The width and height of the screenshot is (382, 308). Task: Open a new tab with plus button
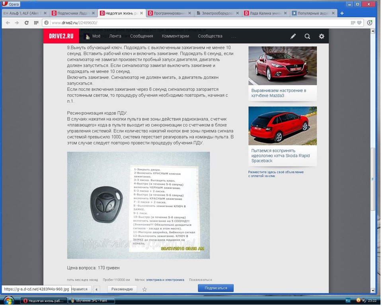point(342,13)
